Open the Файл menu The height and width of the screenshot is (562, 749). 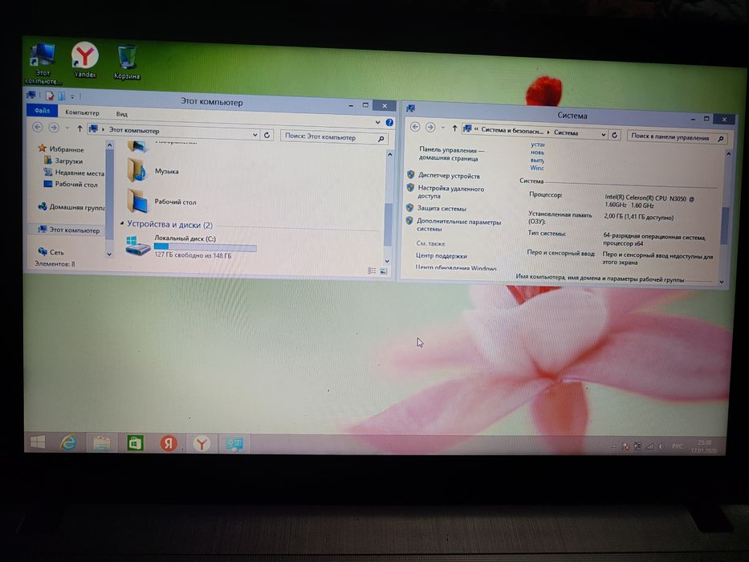click(42, 111)
